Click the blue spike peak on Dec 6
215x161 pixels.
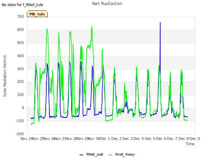tap(160, 22)
